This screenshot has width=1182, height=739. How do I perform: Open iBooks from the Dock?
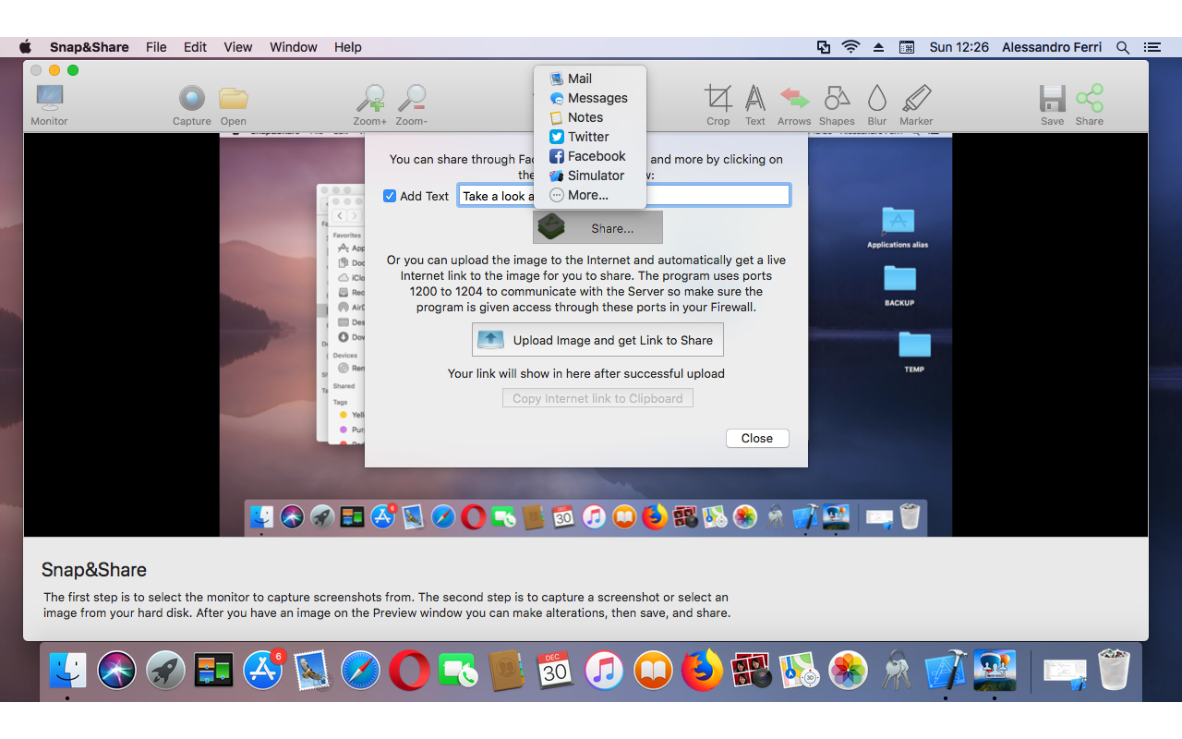click(653, 671)
